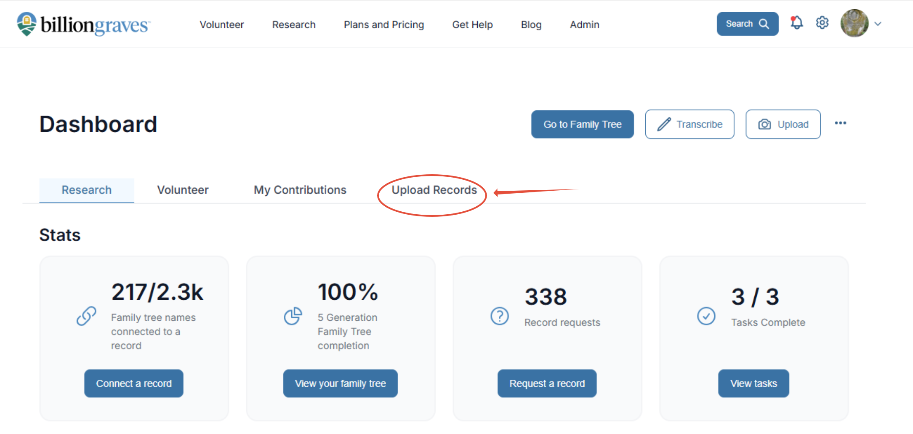The width and height of the screenshot is (913, 434).
Task: Switch to the Volunteer dashboard tab
Action: pos(183,190)
